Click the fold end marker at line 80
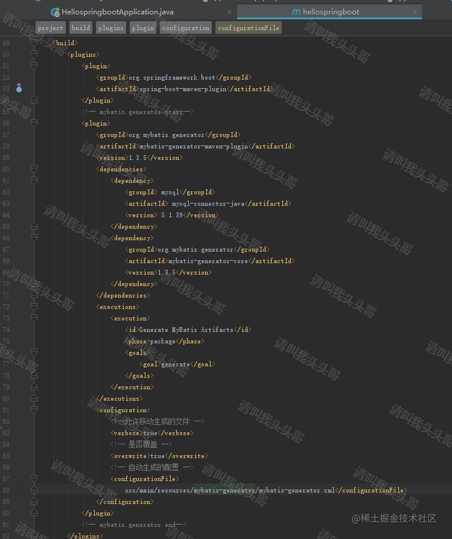The height and width of the screenshot is (539, 452). coord(34,398)
